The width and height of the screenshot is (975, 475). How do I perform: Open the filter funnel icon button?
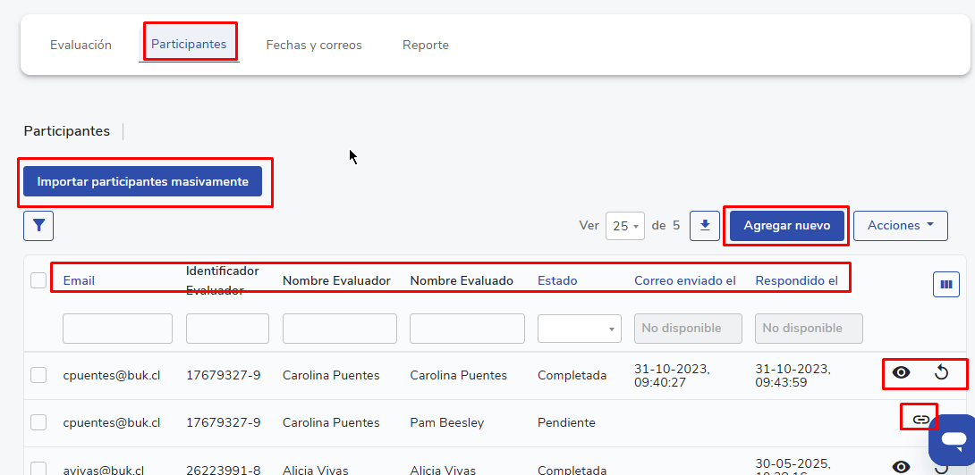38,226
